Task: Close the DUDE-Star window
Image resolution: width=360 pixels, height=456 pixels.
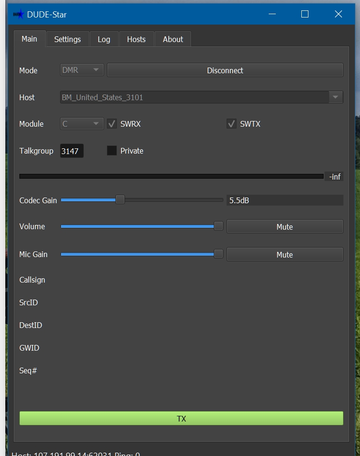Action: pos(338,14)
